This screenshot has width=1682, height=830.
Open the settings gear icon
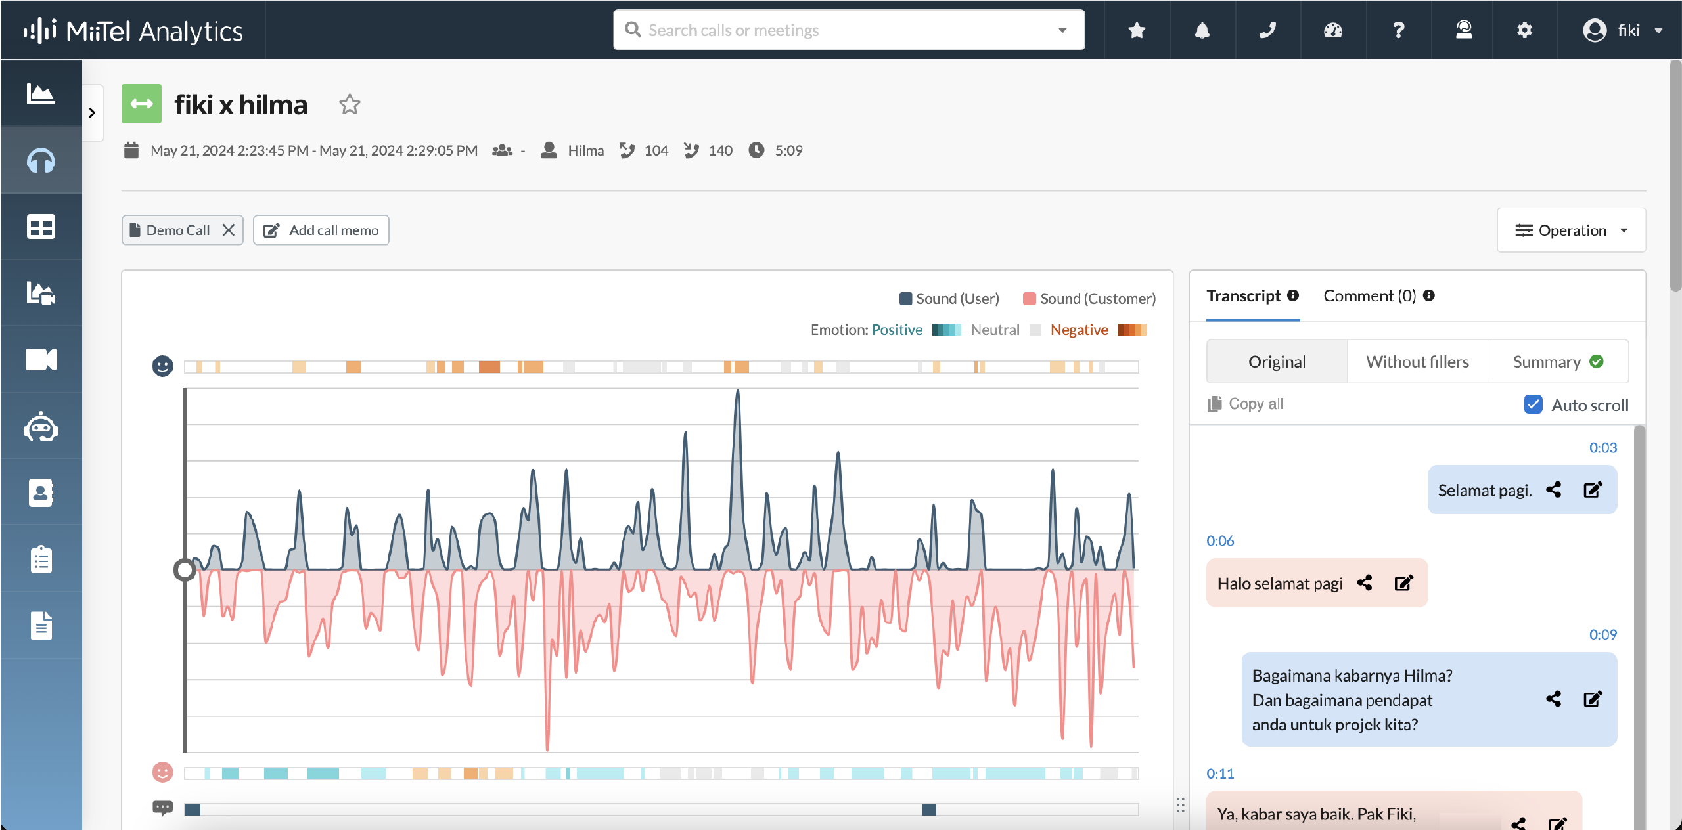point(1524,30)
